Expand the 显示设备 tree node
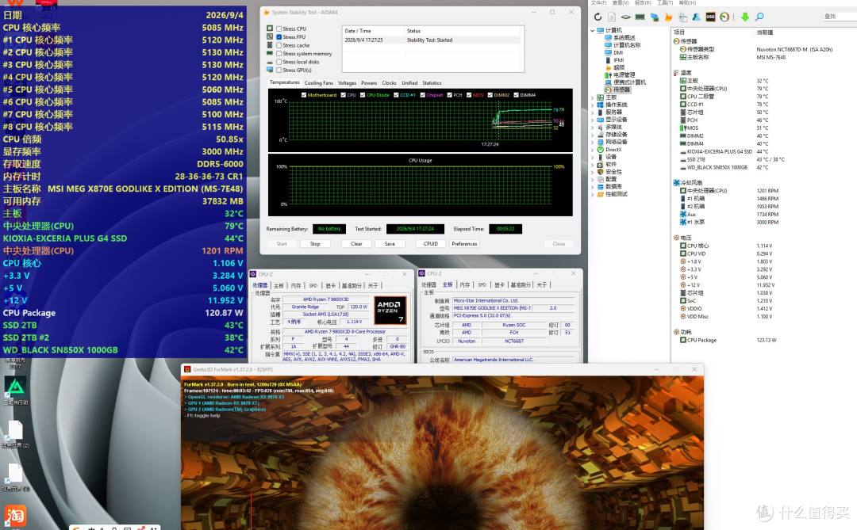This screenshot has height=530, width=857. [593, 120]
